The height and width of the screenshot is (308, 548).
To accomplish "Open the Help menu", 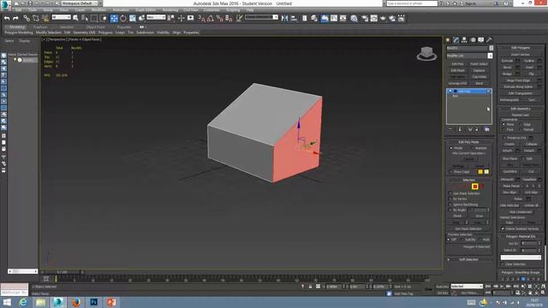I will point(250,10).
